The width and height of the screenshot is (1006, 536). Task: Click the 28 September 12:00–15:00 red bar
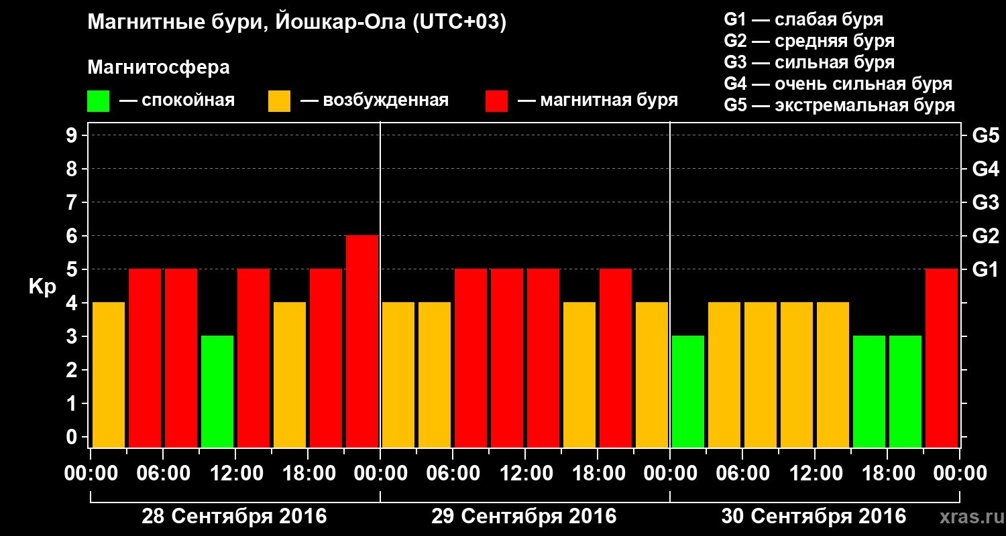(254, 358)
